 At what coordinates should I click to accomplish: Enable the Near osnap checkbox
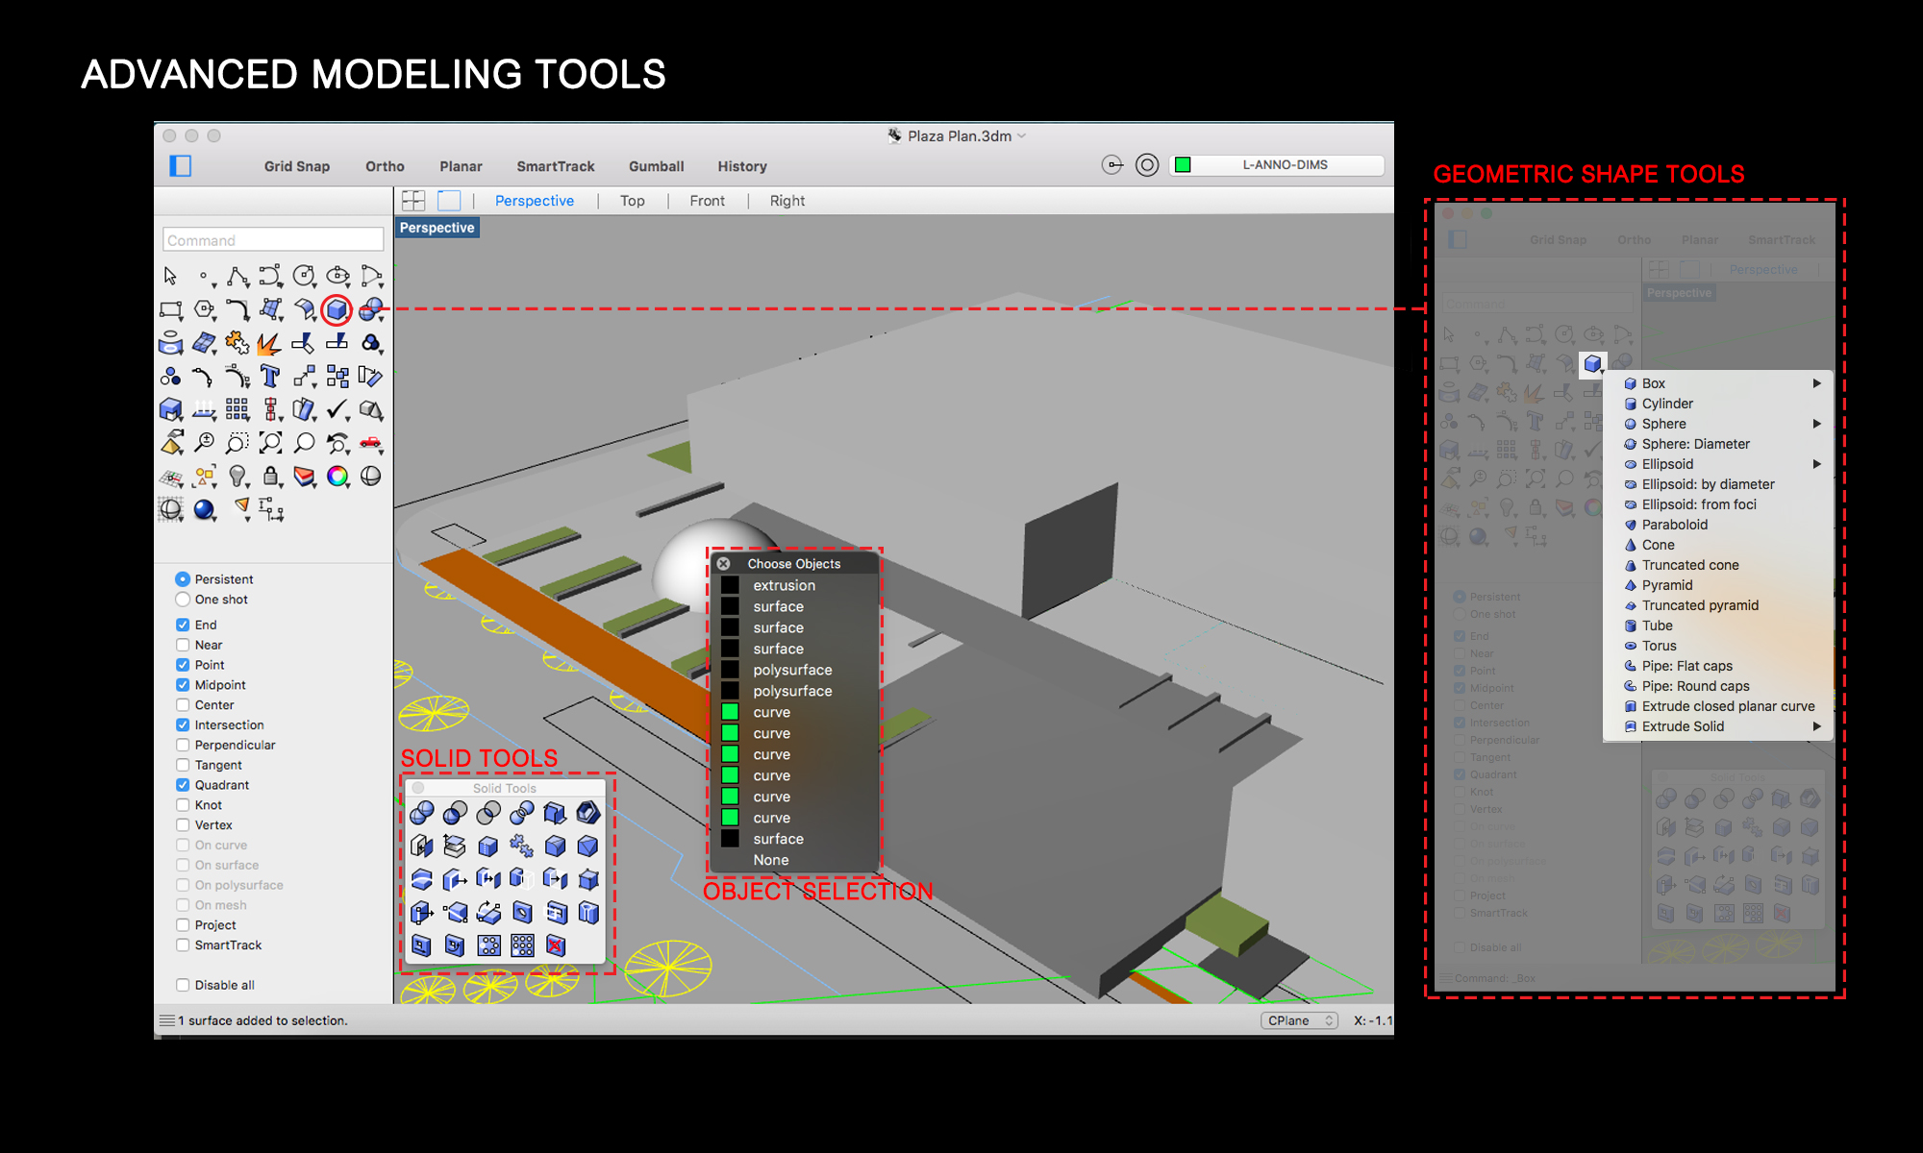point(183,645)
